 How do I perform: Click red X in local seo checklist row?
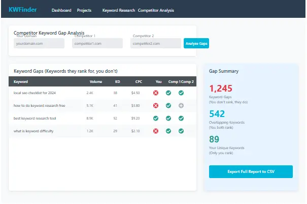[x=156, y=93]
